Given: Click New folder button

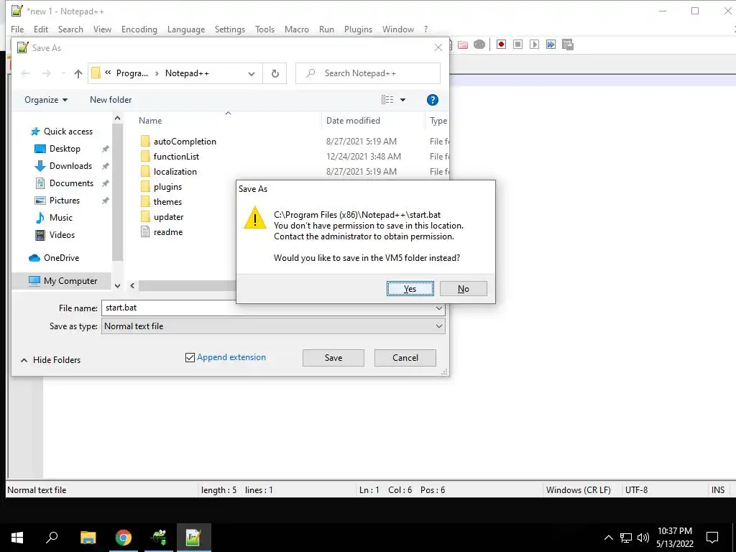Looking at the screenshot, I should click(111, 99).
